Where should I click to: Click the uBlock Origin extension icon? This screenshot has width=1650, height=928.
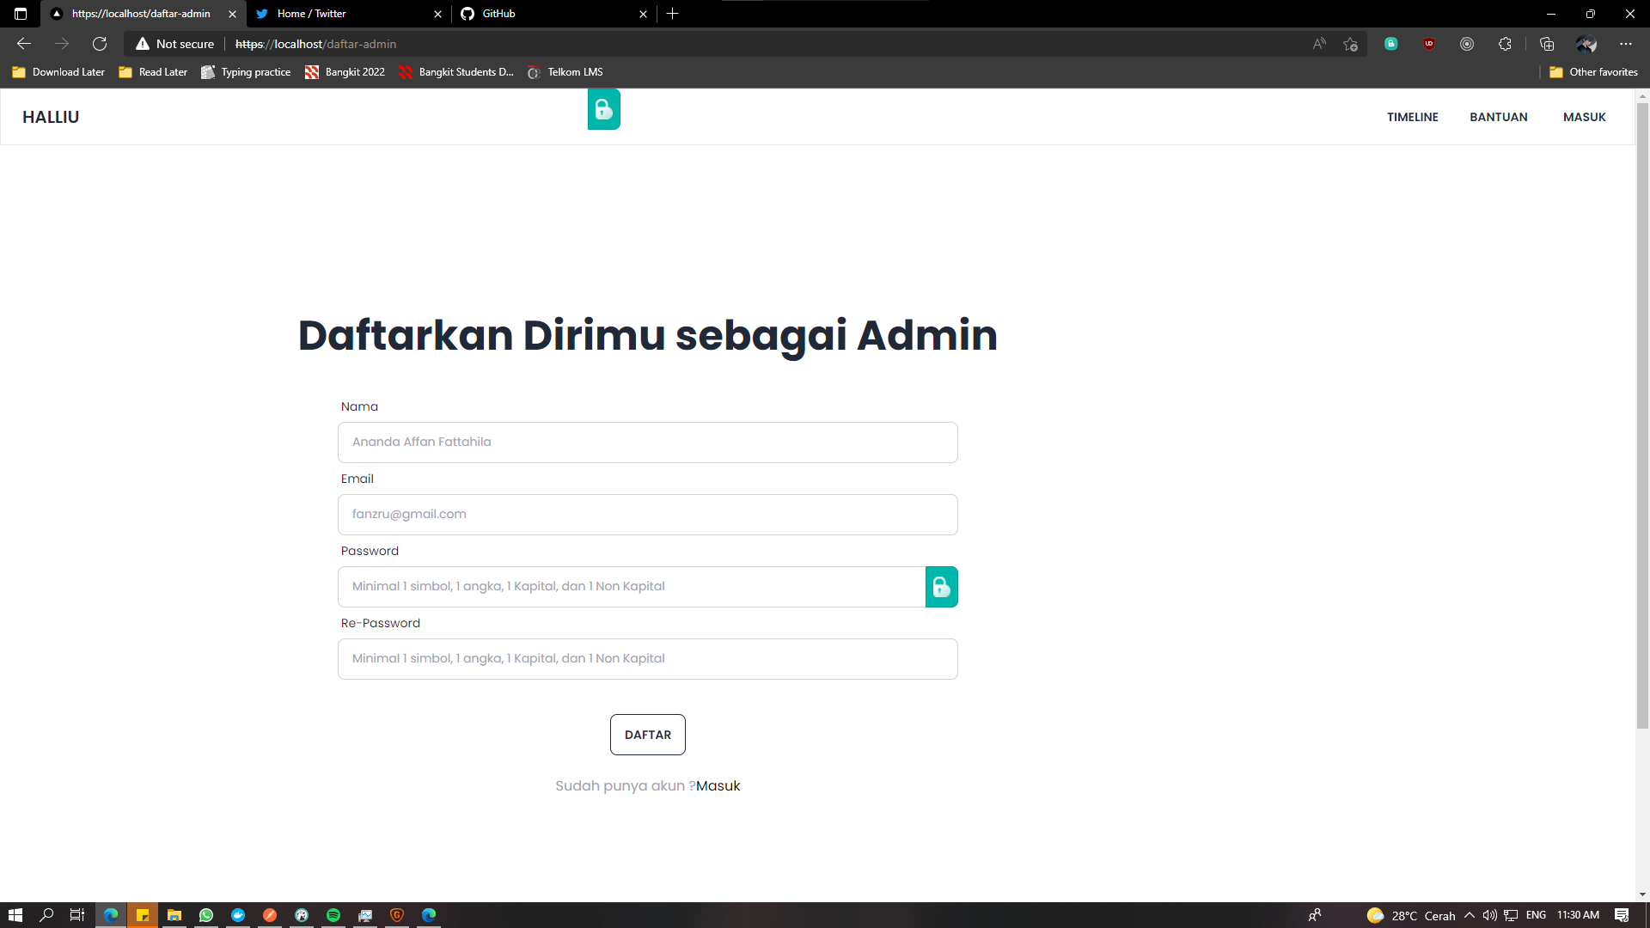[1429, 43]
